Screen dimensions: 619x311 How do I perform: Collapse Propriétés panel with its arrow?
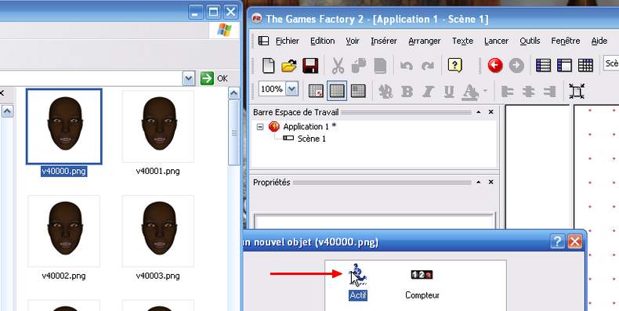[479, 183]
